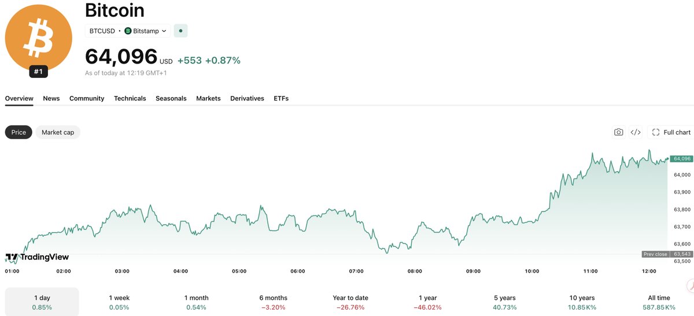This screenshot has width=694, height=316.
Task: Select the All time range
Action: coord(659,302)
